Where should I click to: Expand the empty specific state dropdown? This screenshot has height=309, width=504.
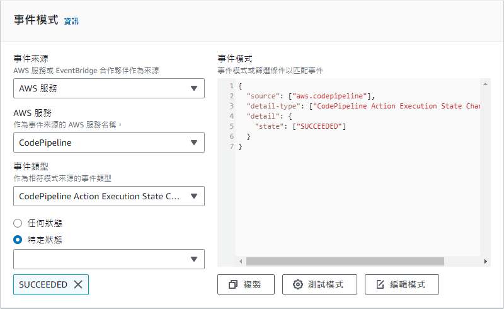108,259
